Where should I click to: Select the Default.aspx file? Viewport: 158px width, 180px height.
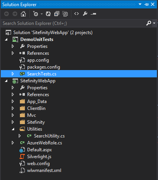click(x=39, y=150)
